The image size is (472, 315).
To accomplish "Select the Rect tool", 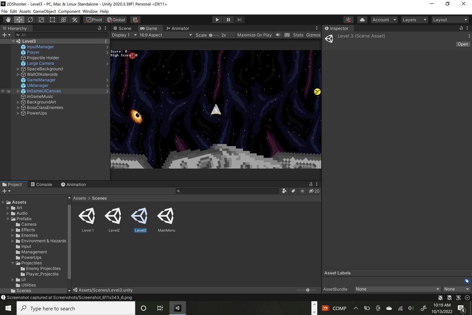I will click(x=52, y=20).
